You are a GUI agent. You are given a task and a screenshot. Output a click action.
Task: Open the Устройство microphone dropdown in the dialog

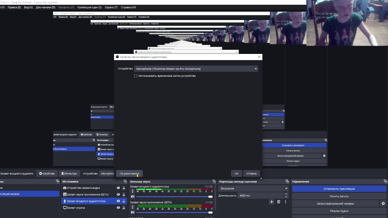point(196,69)
